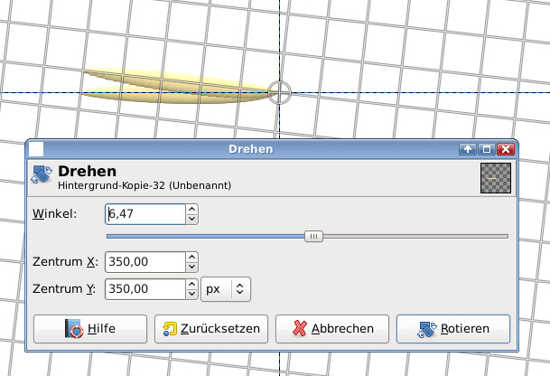Increase Winkel value with up arrow
Image resolution: width=550 pixels, height=376 pixels.
(x=191, y=209)
